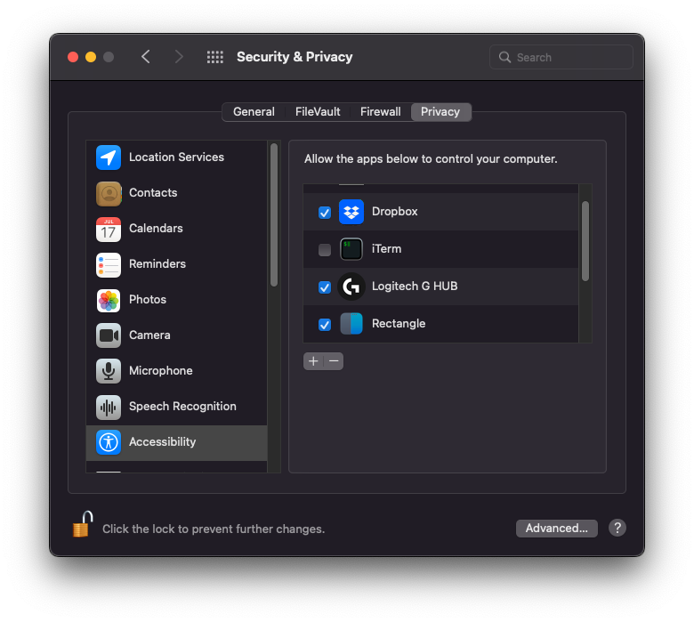This screenshot has width=694, height=622.
Task: Click the Camera icon in sidebar
Action: 109,335
